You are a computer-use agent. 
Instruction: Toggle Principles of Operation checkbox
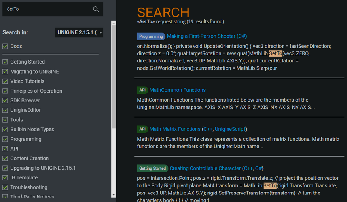point(5,91)
